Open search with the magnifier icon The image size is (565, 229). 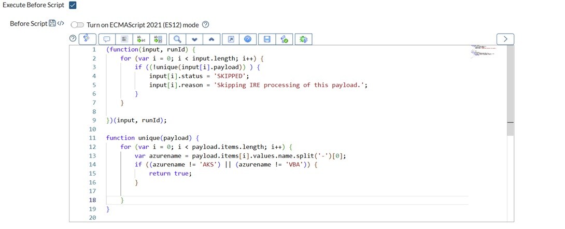[x=177, y=39]
